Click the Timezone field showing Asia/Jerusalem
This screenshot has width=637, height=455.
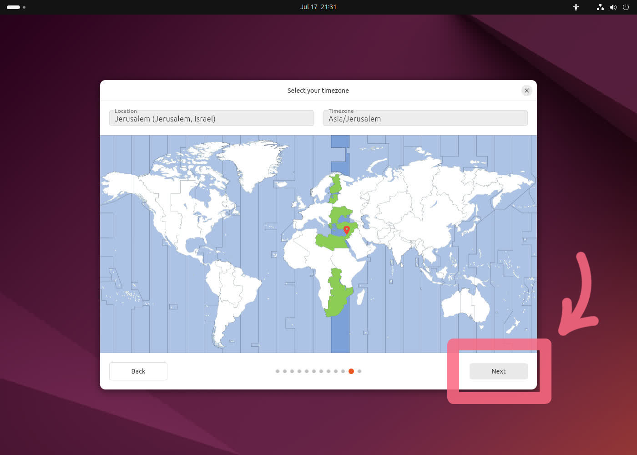(x=425, y=118)
